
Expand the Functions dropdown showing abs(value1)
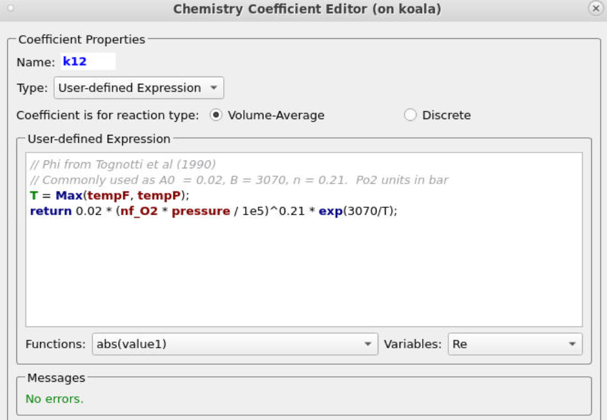(x=235, y=344)
